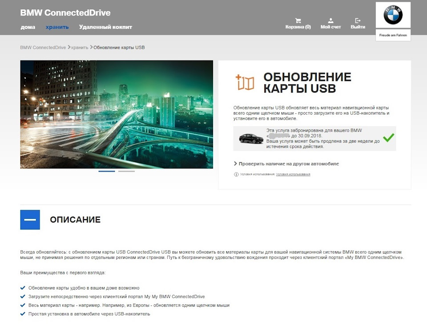Select the first carousel slide indicator
The width and height of the screenshot is (427, 334).
click(x=107, y=171)
